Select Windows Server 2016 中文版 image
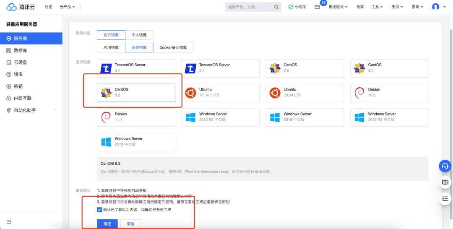Image resolution: width=453 pixels, height=229 pixels. [305, 117]
